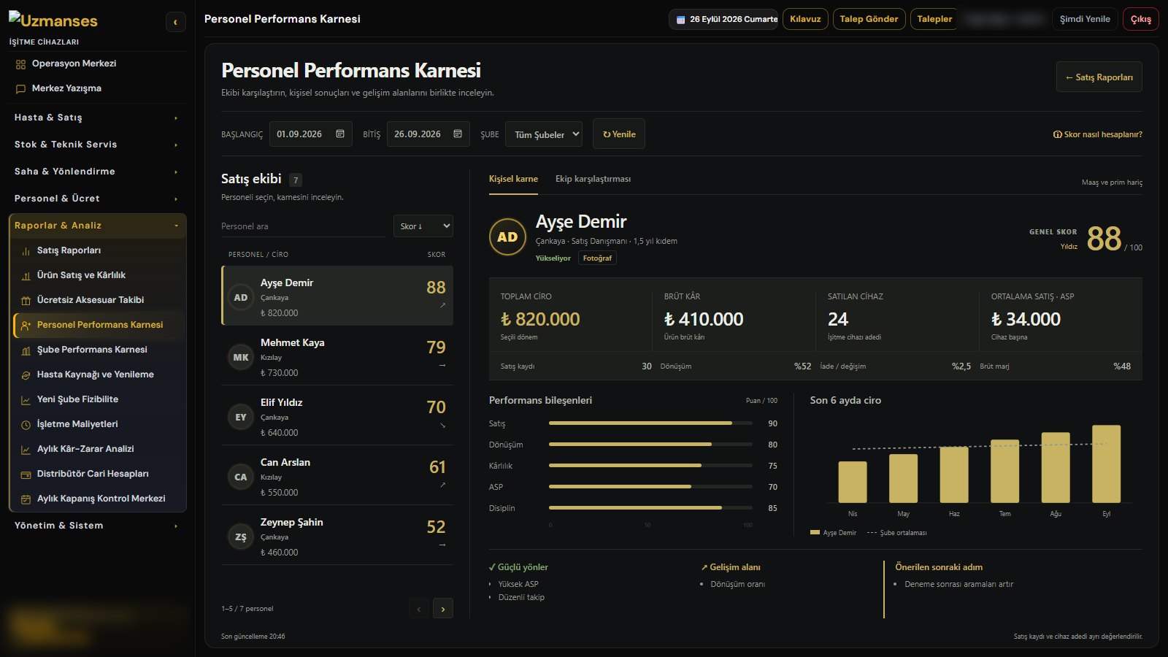Click the Hasta Kaynağı ve Yenileme icon

[x=26, y=375]
